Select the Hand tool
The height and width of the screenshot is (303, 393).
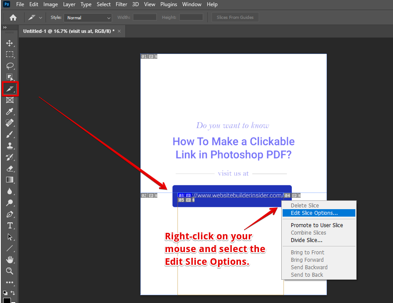pyautogui.click(x=9, y=260)
